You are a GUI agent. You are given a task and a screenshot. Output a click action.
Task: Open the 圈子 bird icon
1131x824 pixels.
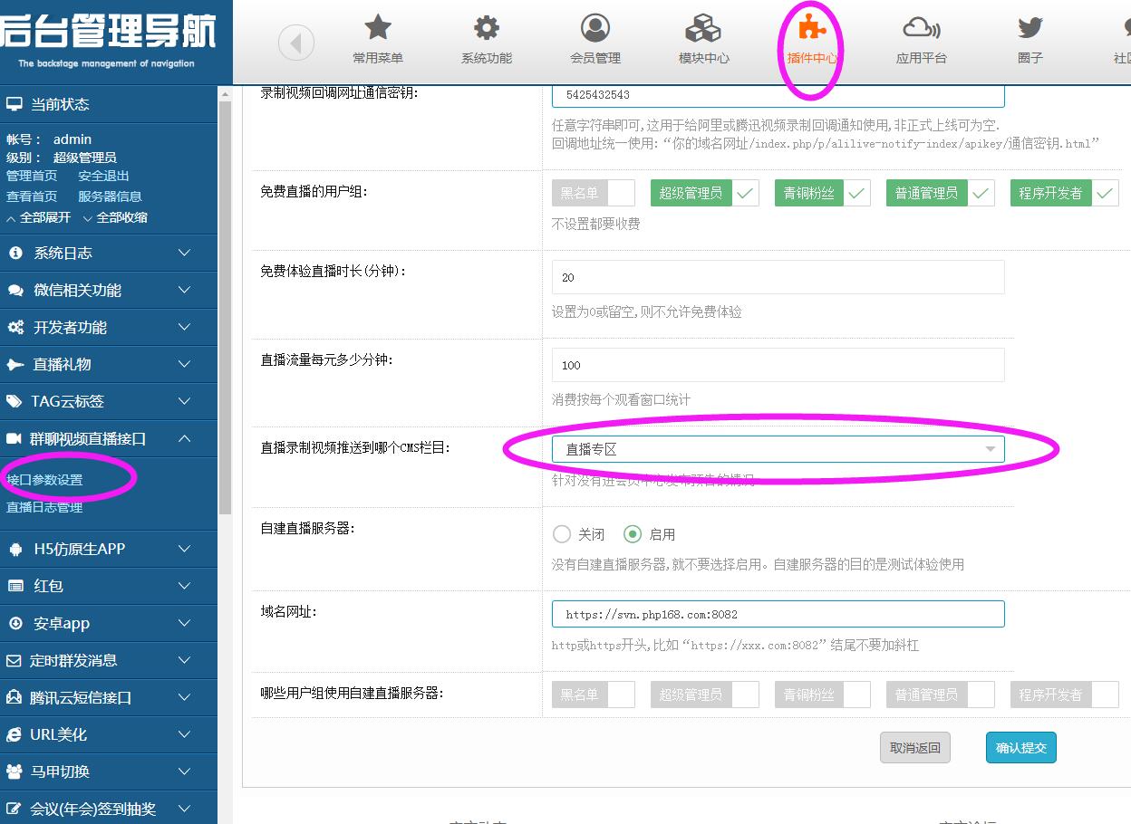(x=1029, y=28)
